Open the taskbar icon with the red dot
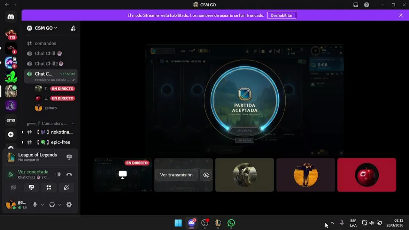The height and width of the screenshot is (230, 409). click(x=205, y=223)
